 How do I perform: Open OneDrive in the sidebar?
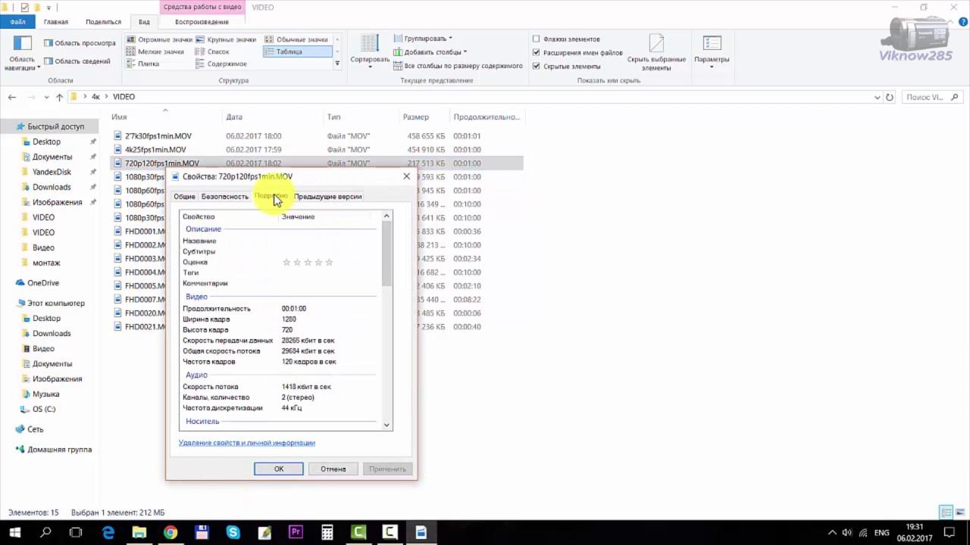point(43,283)
